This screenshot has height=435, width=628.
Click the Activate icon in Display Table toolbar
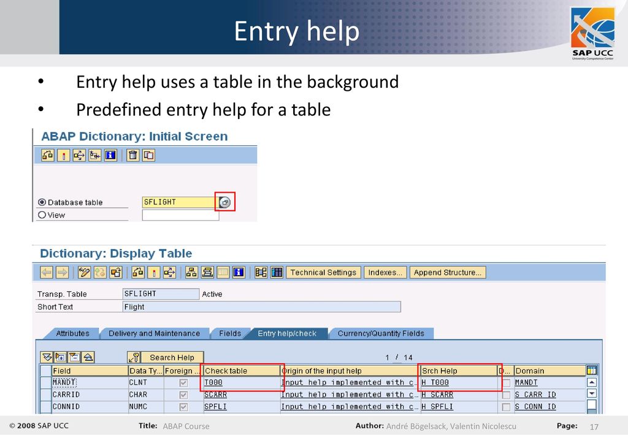point(154,272)
